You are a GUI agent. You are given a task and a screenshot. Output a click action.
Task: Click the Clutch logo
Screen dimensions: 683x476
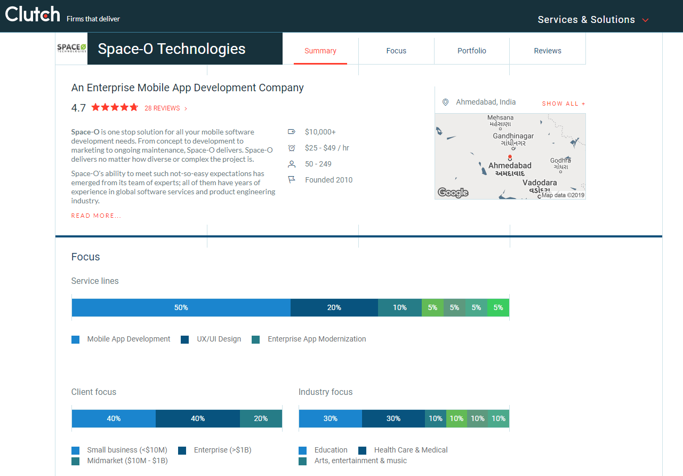click(x=33, y=14)
